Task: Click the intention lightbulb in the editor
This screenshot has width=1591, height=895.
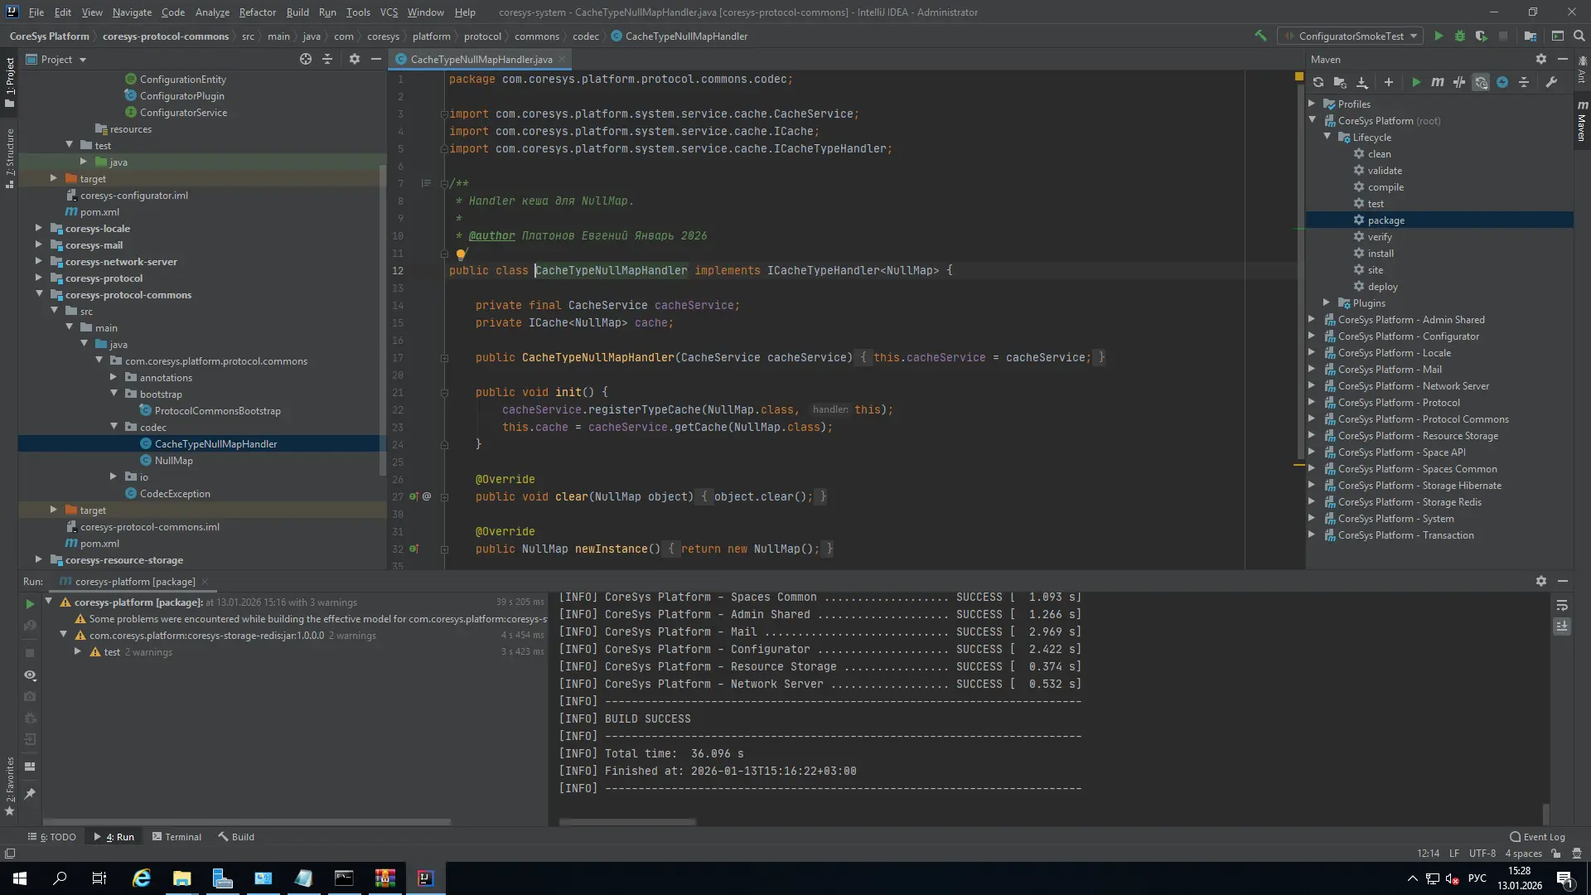Action: [x=461, y=254]
